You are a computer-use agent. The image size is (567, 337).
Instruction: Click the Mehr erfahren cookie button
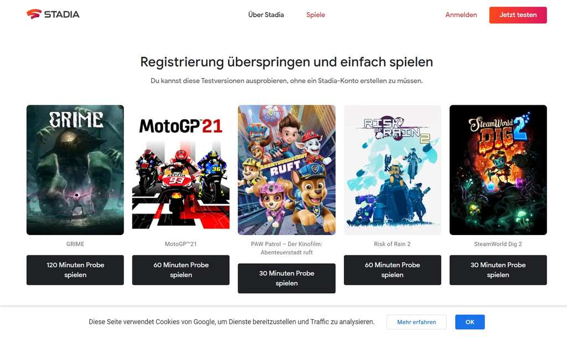(x=416, y=322)
